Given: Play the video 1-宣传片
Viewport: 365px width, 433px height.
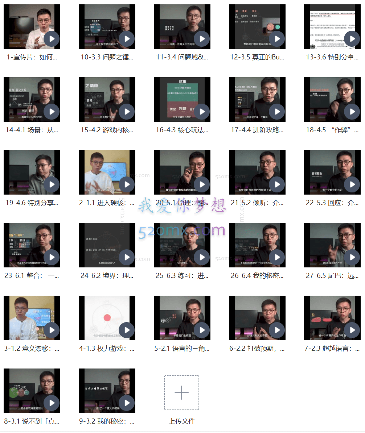Looking at the screenshot, I should click(x=52, y=39).
